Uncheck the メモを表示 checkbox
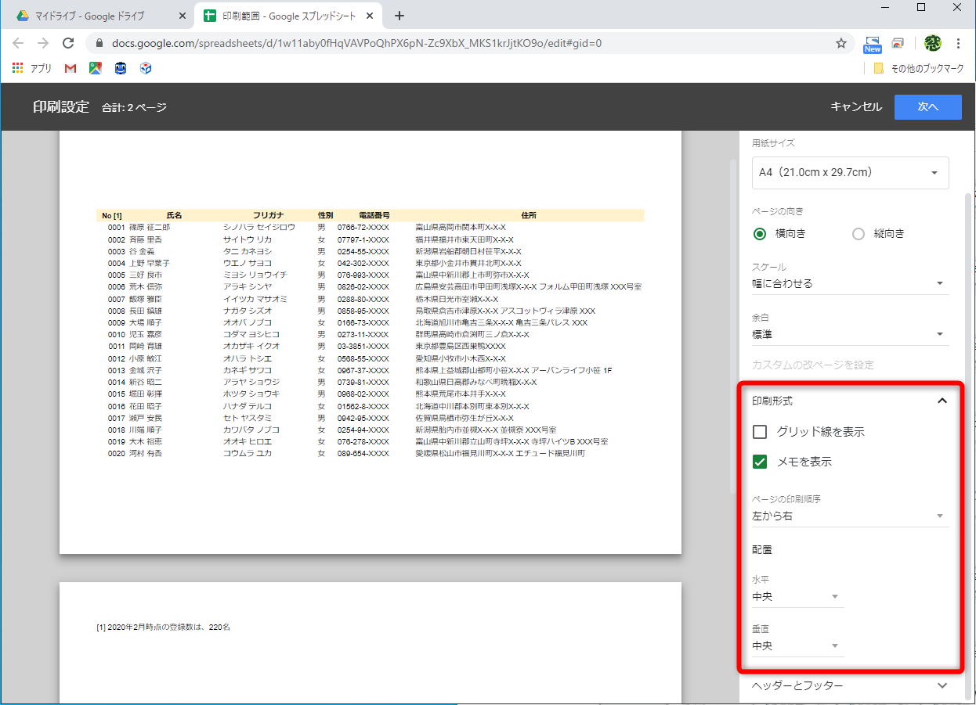Image resolution: width=976 pixels, height=705 pixels. click(759, 462)
